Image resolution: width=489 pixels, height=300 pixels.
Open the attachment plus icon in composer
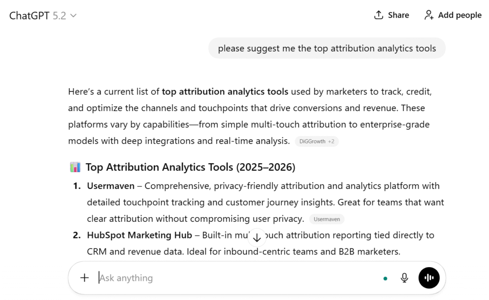84,278
